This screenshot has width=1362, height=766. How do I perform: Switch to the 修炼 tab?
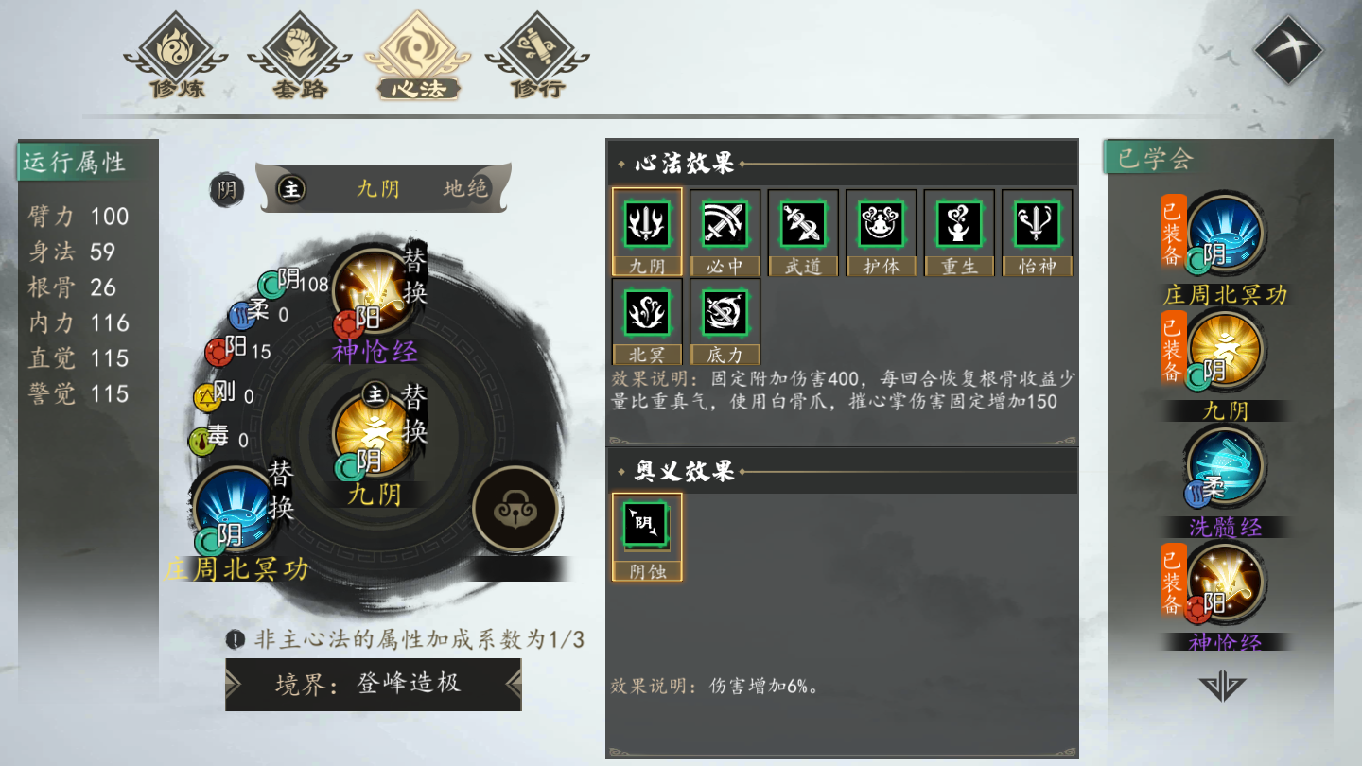coord(177,59)
